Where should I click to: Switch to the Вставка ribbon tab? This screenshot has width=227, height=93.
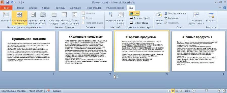[33, 8]
